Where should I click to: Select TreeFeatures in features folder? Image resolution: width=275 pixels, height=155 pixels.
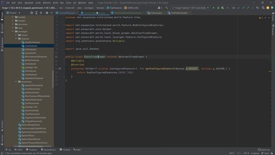(31, 74)
